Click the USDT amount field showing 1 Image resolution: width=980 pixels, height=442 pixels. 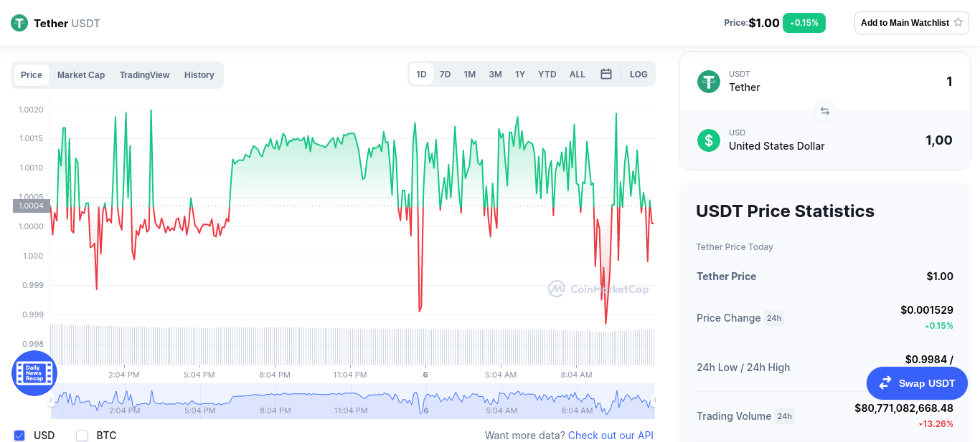(949, 82)
